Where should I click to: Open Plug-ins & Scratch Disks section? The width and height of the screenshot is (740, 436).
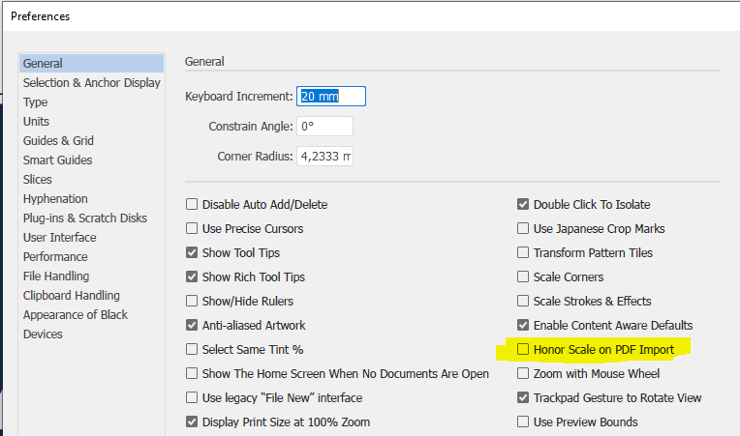(85, 218)
